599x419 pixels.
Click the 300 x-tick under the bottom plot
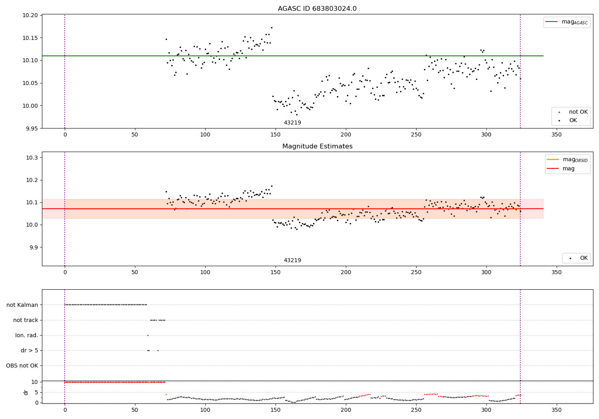point(486,410)
